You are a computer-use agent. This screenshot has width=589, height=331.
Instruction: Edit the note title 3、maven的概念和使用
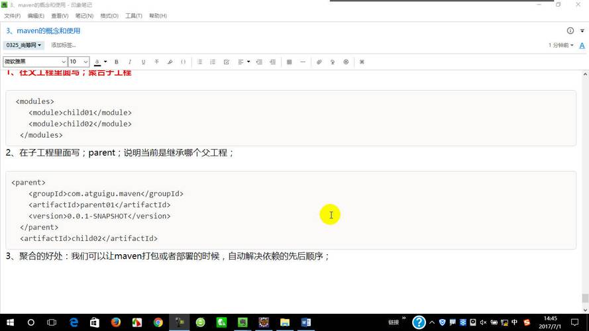coord(43,30)
